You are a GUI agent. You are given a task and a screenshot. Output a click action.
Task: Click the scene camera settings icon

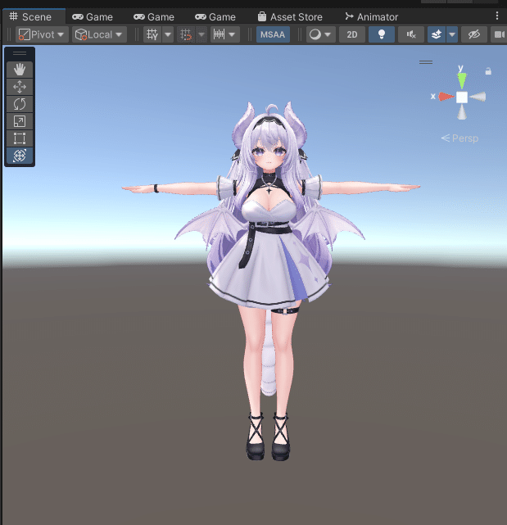coord(499,34)
